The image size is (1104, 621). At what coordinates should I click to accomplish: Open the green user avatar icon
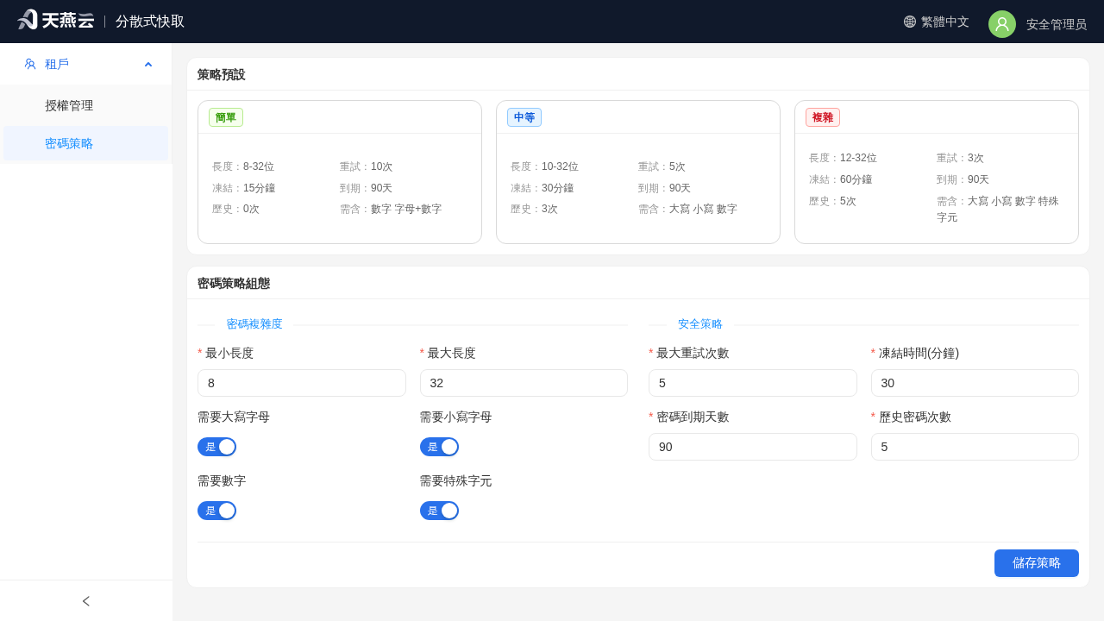click(x=1002, y=24)
